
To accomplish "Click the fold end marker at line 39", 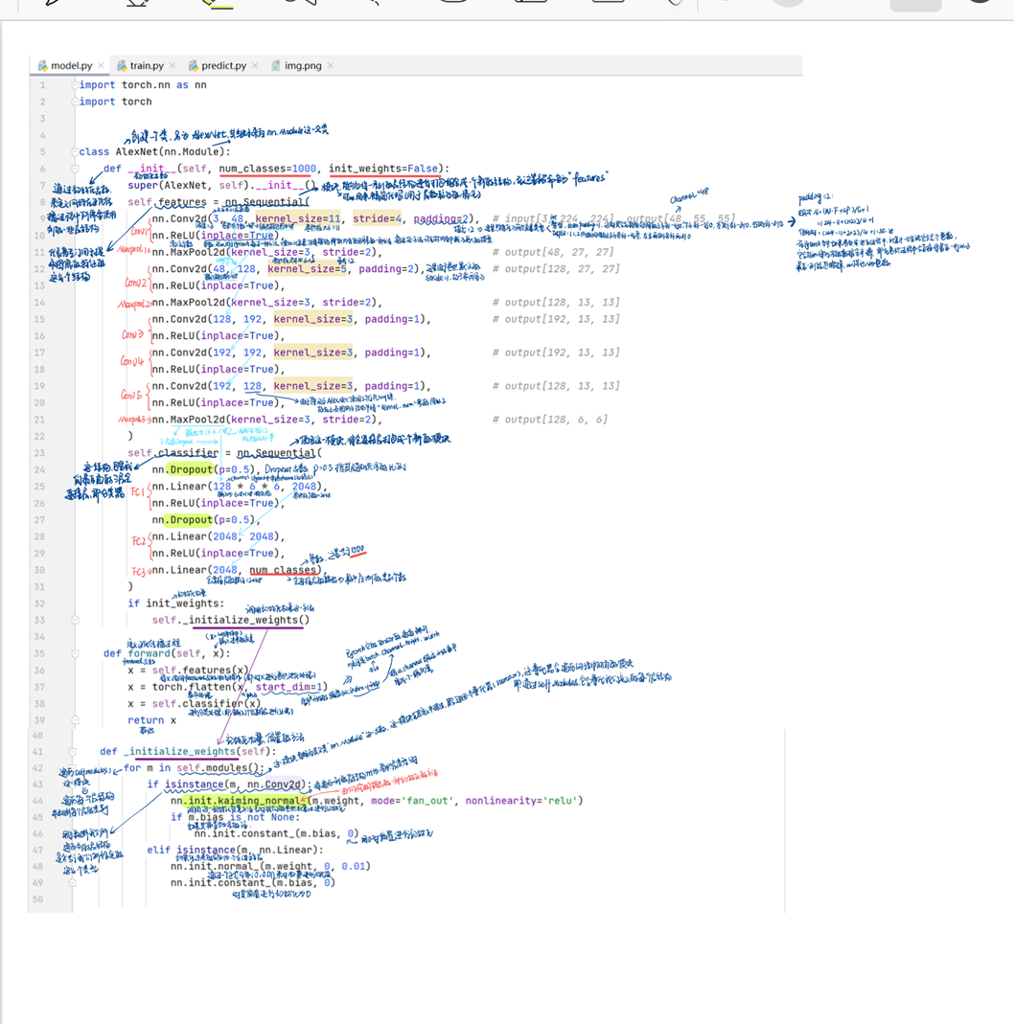I will coord(75,720).
